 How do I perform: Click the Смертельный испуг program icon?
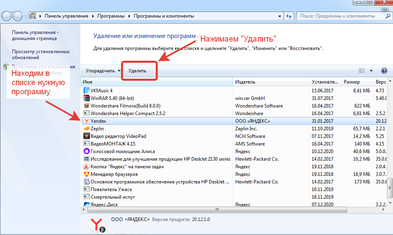coord(87,197)
